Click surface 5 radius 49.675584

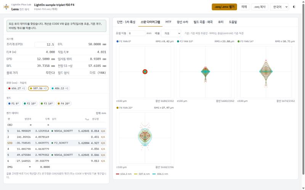24,155
